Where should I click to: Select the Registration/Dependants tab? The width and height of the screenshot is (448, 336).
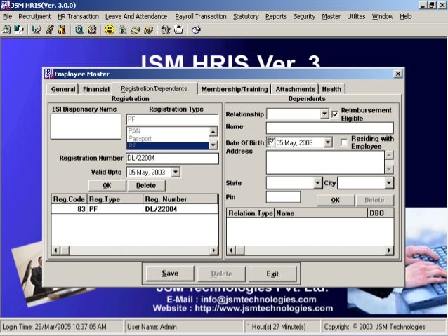pyautogui.click(x=154, y=89)
